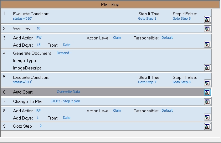Viewport: 221px width, 143px height.
Task: Click magnifier icon on Auto Court step
Action: 207,92
